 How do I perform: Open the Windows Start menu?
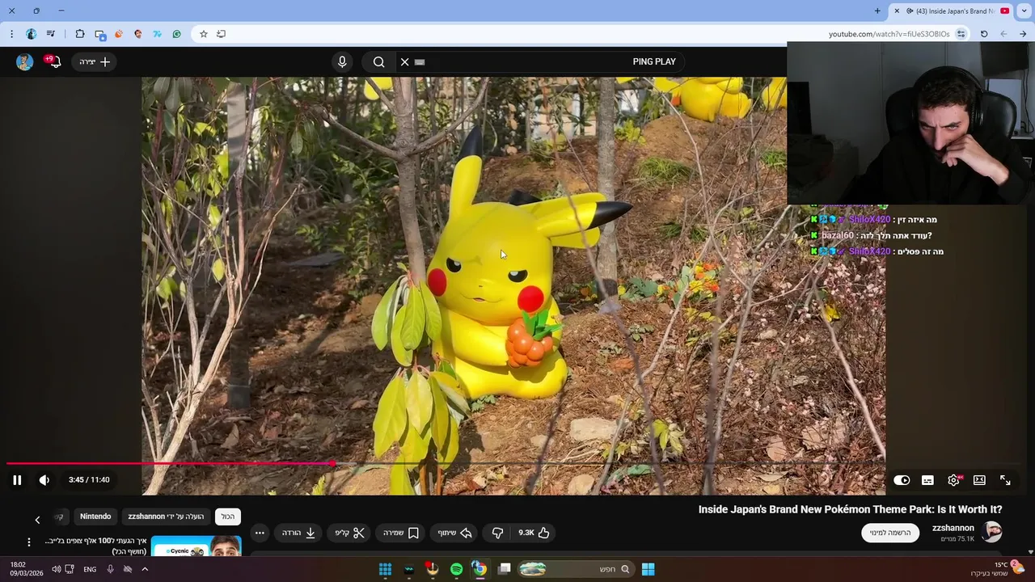(x=648, y=569)
